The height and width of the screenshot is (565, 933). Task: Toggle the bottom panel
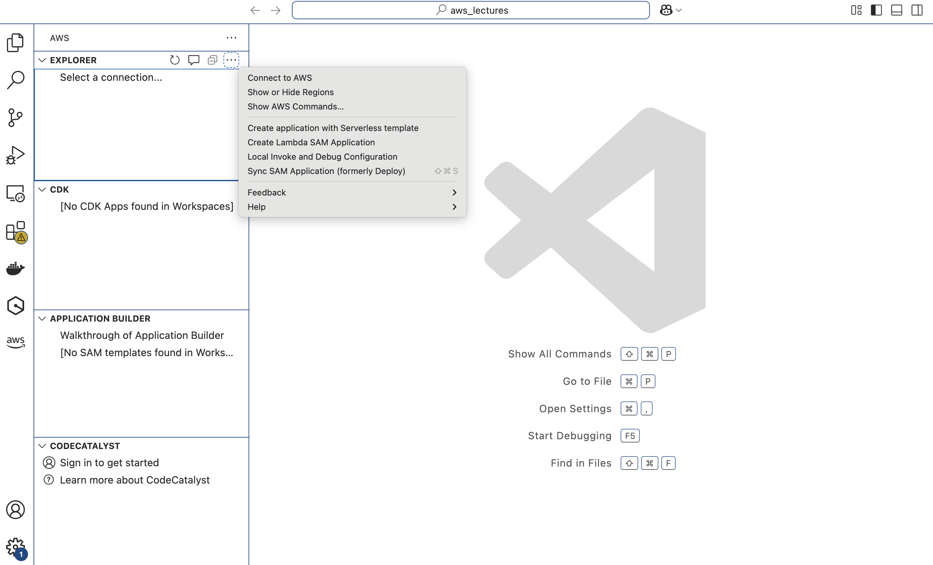897,10
